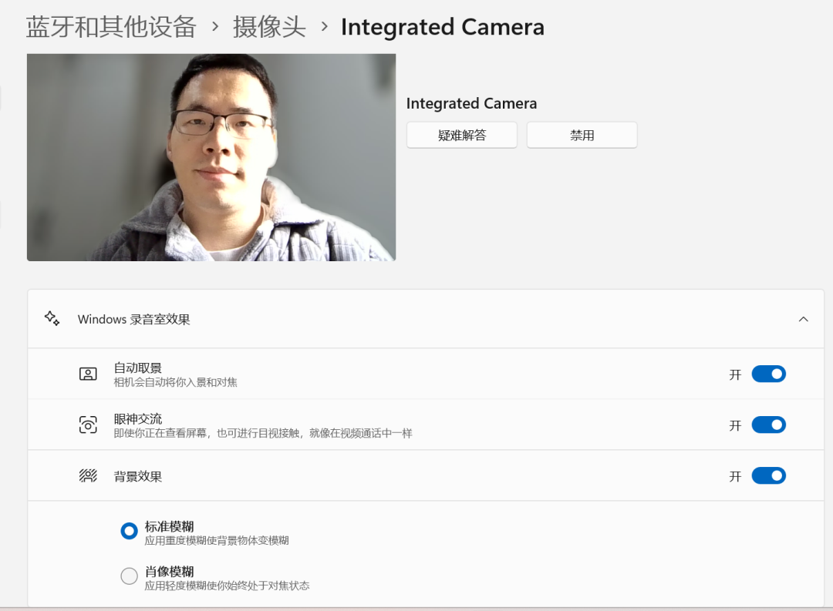Click the Windows 录音室效果 header label
Image resolution: width=833 pixels, height=611 pixels.
point(134,320)
